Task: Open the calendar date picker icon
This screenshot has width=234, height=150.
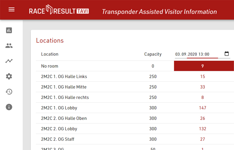Action: tap(227, 54)
